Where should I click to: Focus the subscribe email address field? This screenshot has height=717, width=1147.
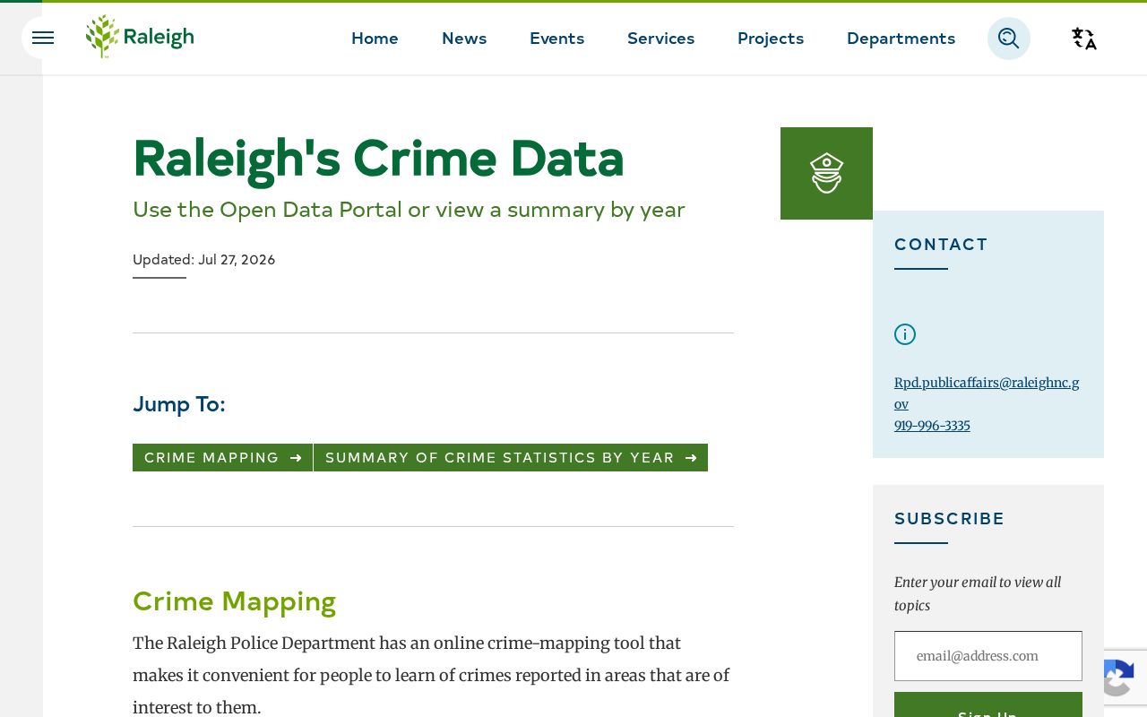point(988,656)
